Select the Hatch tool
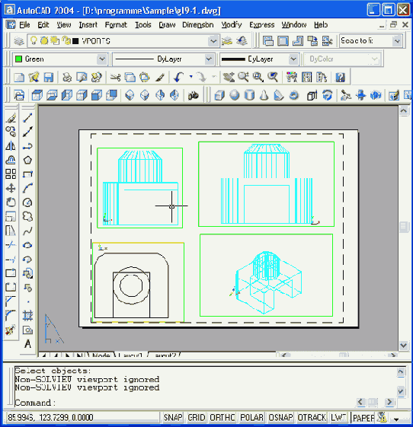 [x=27, y=316]
